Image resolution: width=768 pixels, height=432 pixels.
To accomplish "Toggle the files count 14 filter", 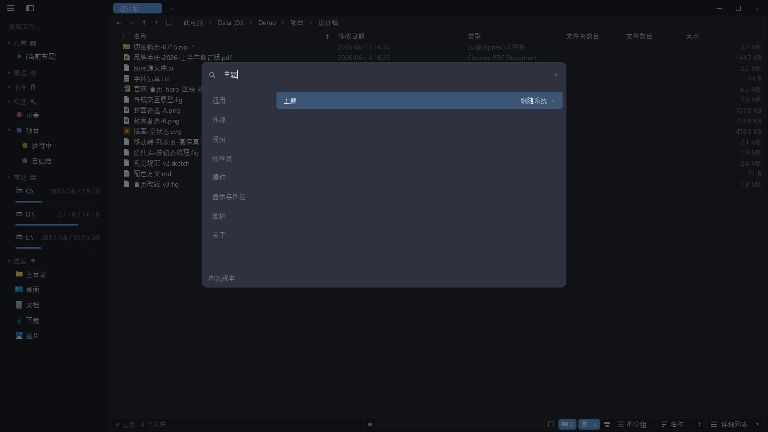I will pyautogui.click(x=589, y=424).
